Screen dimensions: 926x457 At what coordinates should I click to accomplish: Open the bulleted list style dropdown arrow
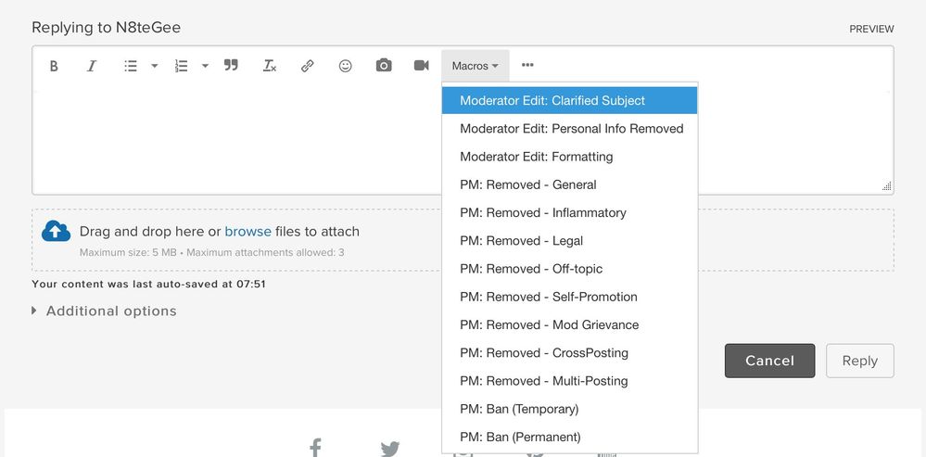154,66
